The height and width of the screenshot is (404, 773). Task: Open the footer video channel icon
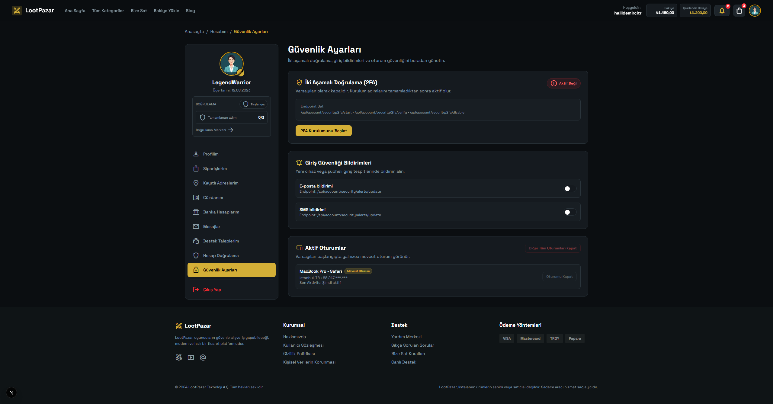click(191, 358)
